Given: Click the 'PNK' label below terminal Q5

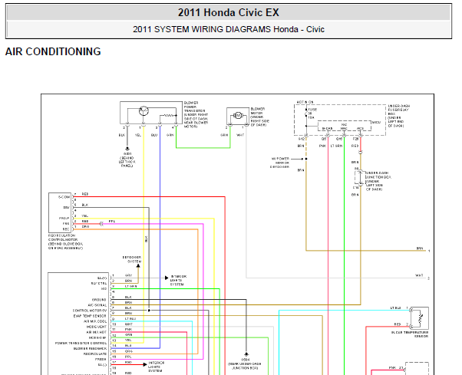Looking at the screenshot, I should [x=323, y=146].
